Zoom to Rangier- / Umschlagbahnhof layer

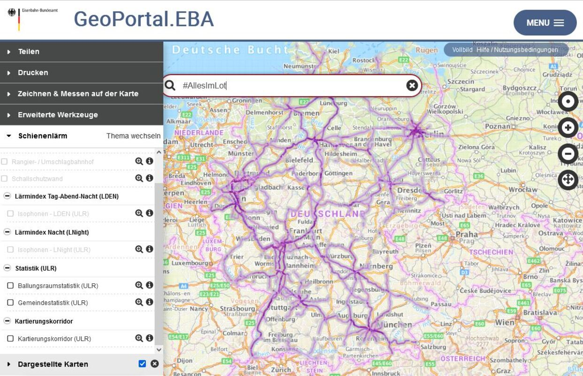pyautogui.click(x=139, y=161)
